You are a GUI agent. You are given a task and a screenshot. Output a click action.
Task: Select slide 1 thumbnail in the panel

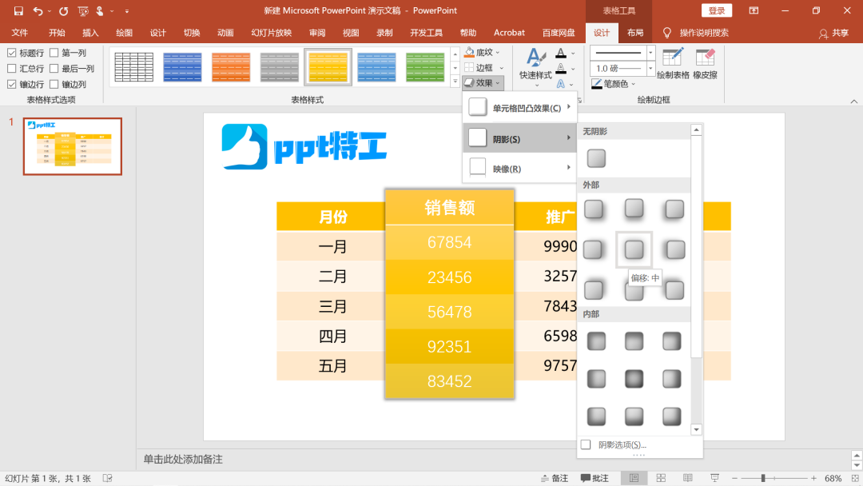click(73, 146)
